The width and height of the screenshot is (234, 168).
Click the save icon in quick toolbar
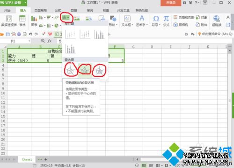[x=7, y=34]
